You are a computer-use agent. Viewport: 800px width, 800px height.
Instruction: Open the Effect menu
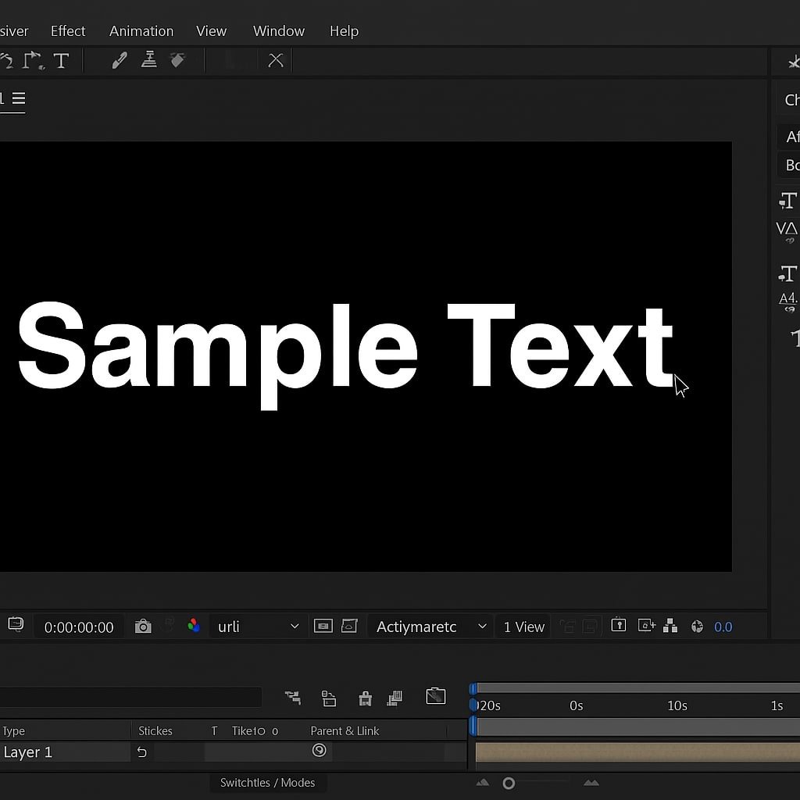(x=68, y=31)
